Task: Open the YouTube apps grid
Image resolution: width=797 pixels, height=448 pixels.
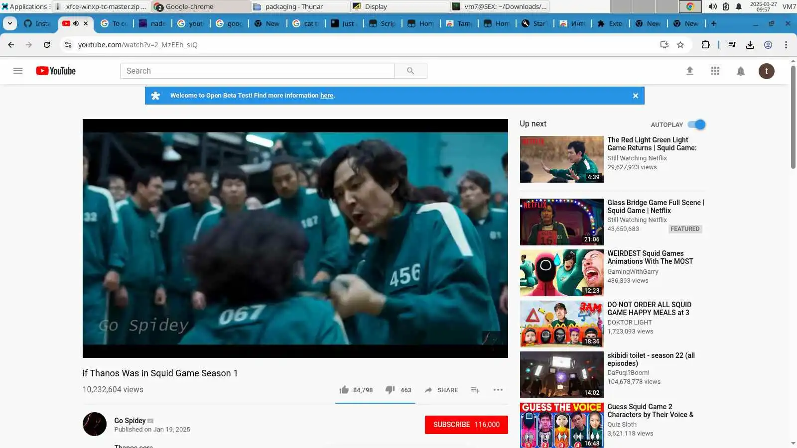Action: pyautogui.click(x=715, y=71)
